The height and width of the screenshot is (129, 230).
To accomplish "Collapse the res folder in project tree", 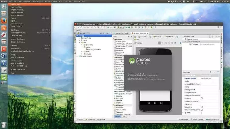I will [x=80, y=42].
